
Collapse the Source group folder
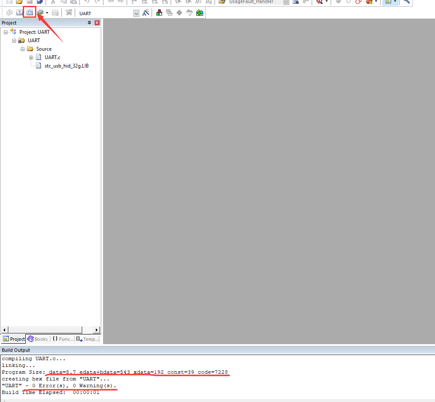click(x=22, y=49)
